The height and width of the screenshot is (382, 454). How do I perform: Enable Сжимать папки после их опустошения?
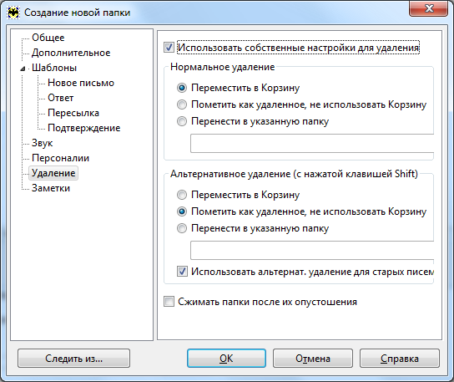coord(169,302)
